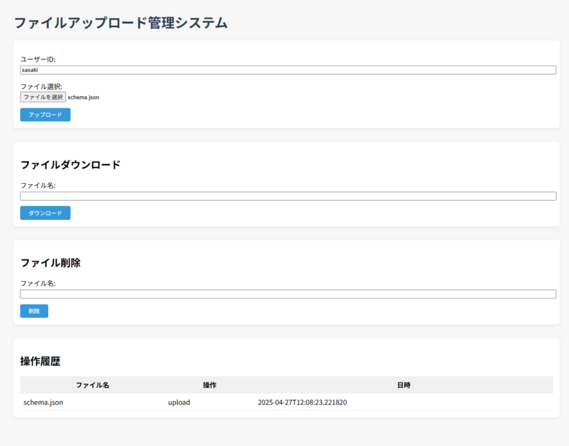
Task: Click the ユーザーID label
Action: 38,60
